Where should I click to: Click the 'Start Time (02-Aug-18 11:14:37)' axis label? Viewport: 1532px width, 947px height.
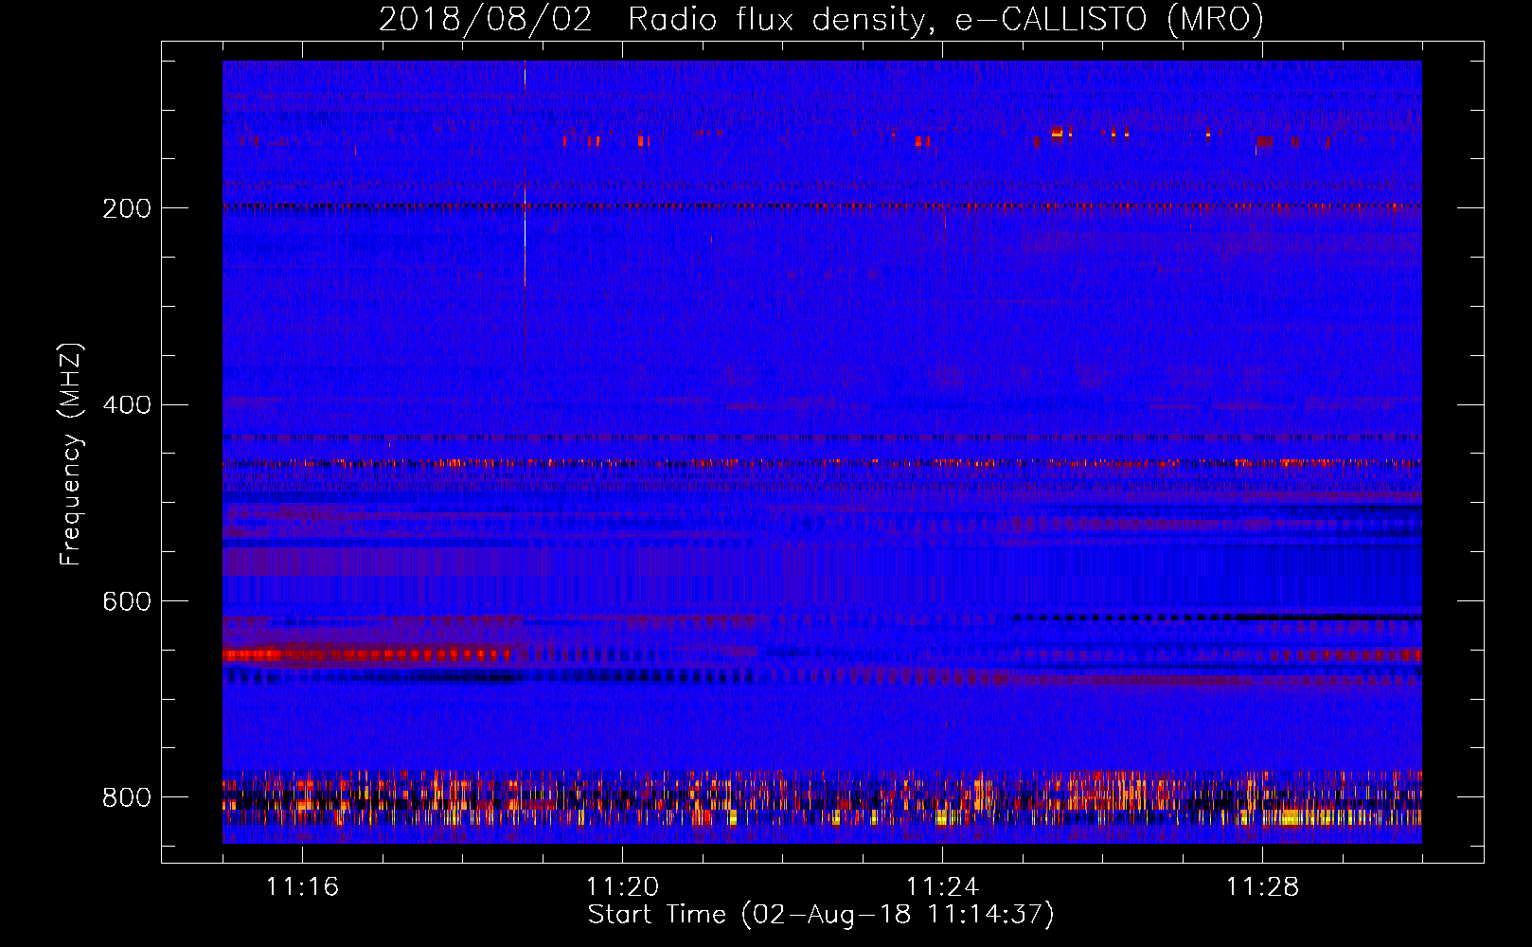[821, 915]
